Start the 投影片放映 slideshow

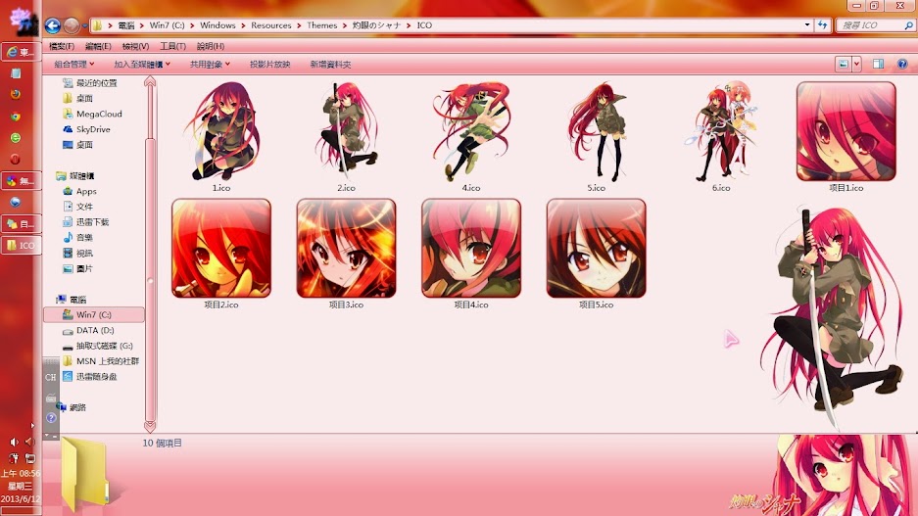pyautogui.click(x=269, y=65)
